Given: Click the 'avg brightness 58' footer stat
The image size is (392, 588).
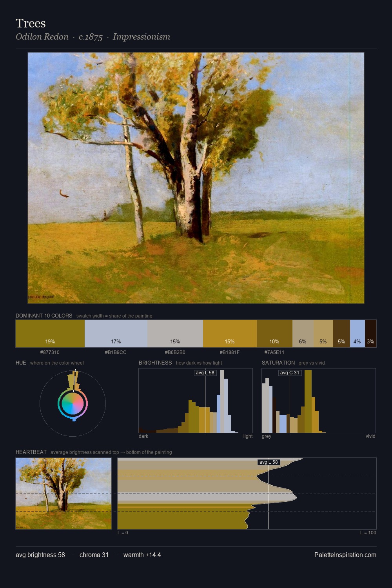Looking at the screenshot, I should pyautogui.click(x=40, y=555).
